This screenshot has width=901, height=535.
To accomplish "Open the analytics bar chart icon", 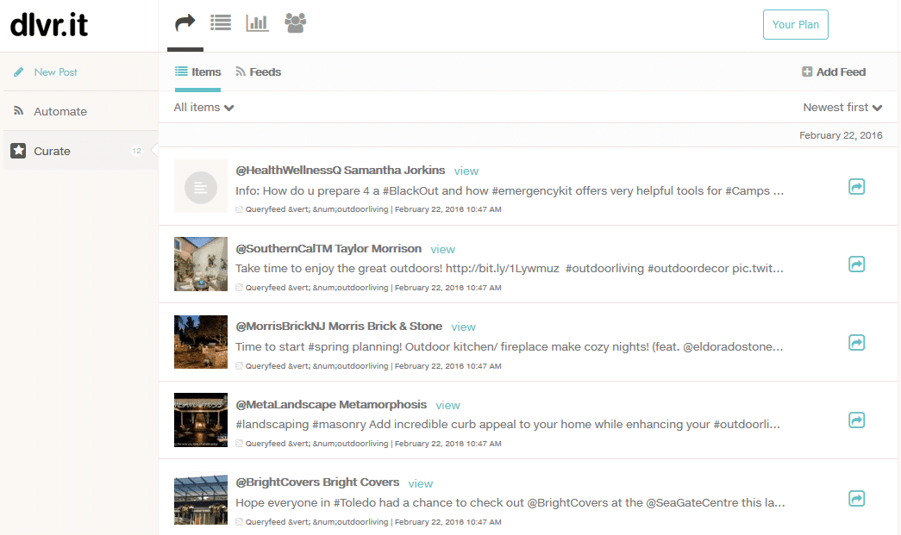I will point(257,23).
